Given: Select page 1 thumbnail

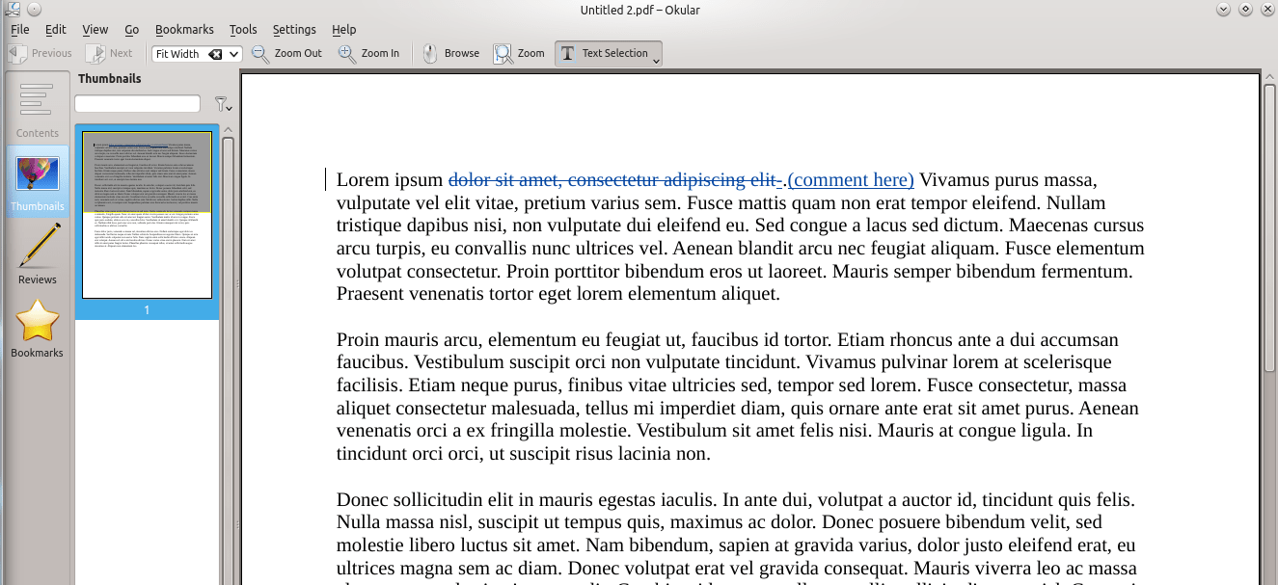Looking at the screenshot, I should (x=147, y=215).
